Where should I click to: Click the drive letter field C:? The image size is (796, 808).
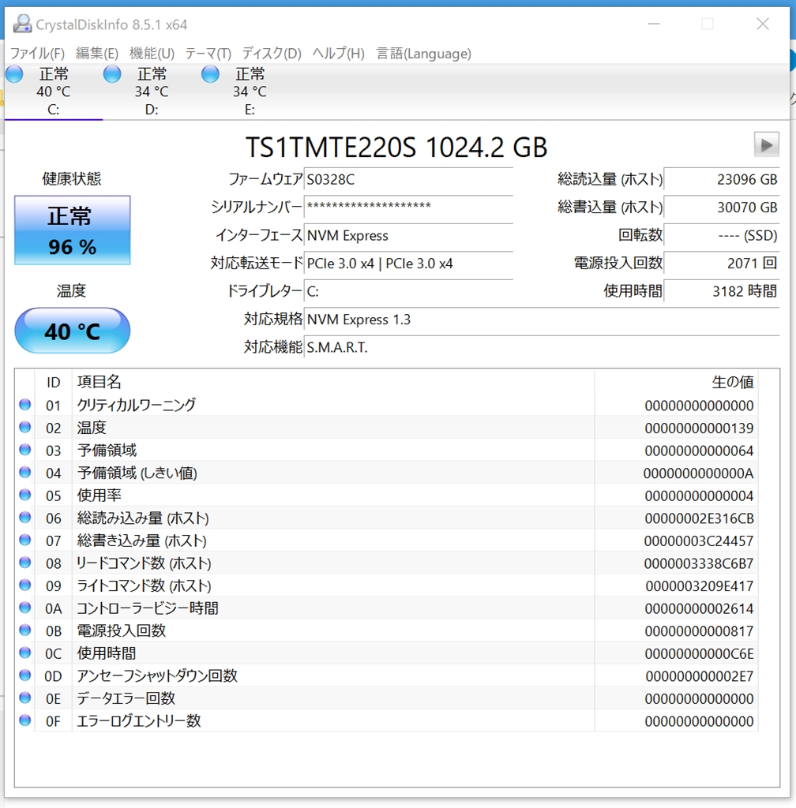pos(408,292)
